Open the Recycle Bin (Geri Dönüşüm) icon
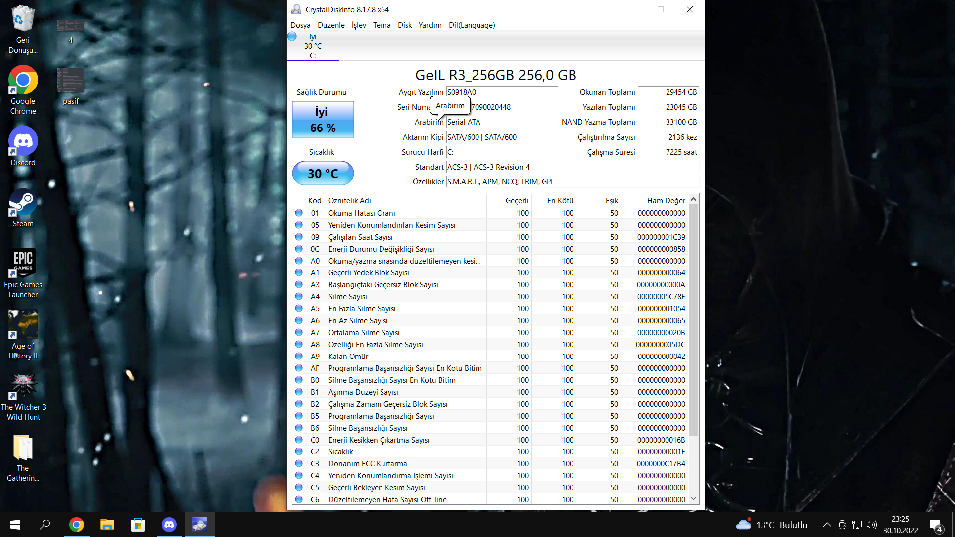955x537 pixels. (x=23, y=29)
